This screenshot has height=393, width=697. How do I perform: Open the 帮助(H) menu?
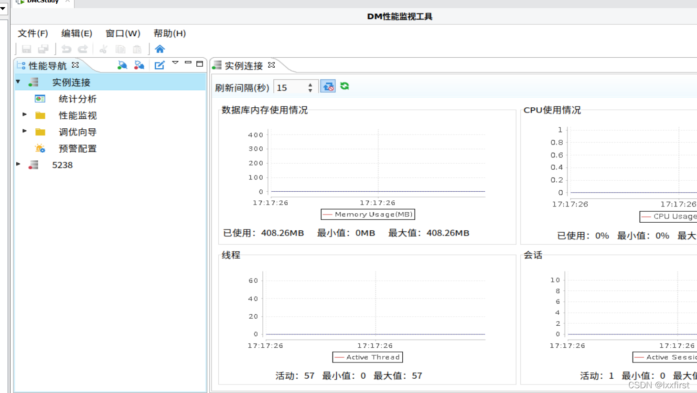[x=170, y=33]
